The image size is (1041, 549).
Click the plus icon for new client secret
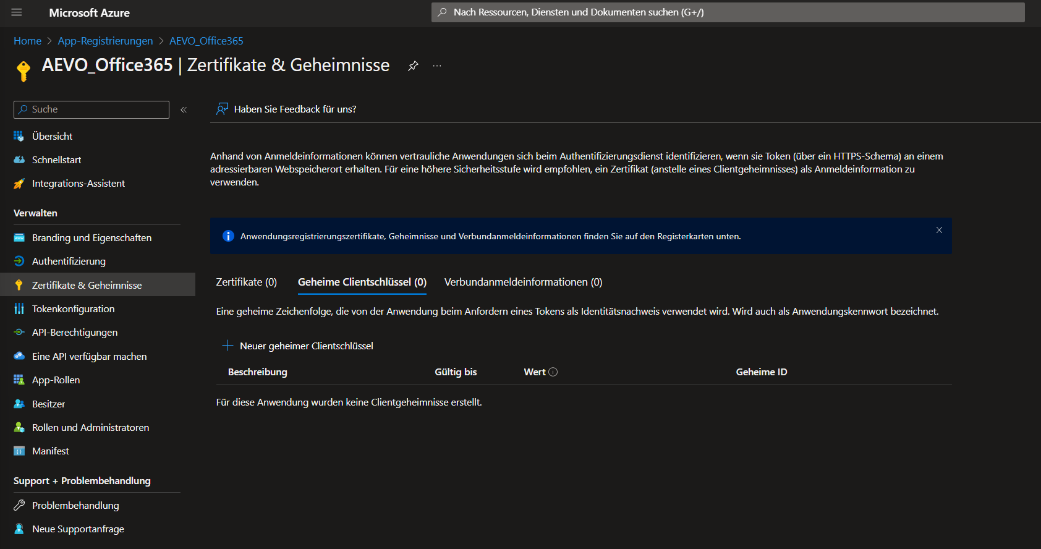(227, 346)
